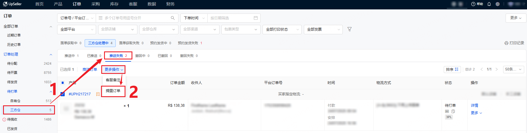
Task: Open the 全部平台 platform dropdown
Action: [x=77, y=29]
